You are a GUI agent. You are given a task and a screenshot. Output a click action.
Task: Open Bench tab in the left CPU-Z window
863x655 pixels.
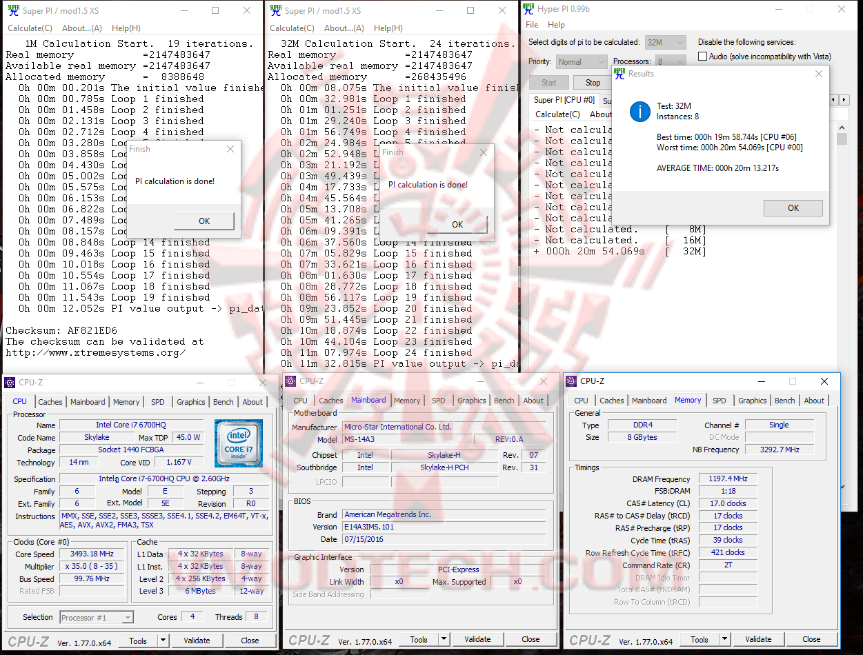(224, 402)
